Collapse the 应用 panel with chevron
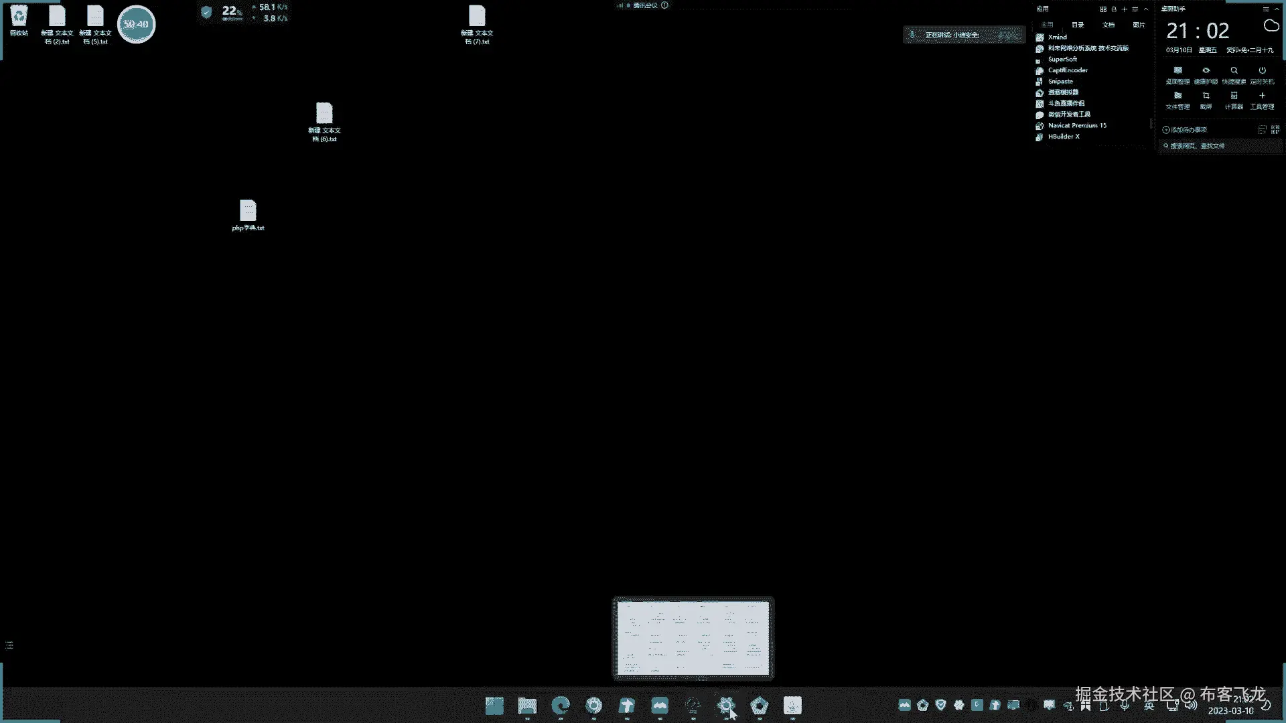 coord(1146,9)
